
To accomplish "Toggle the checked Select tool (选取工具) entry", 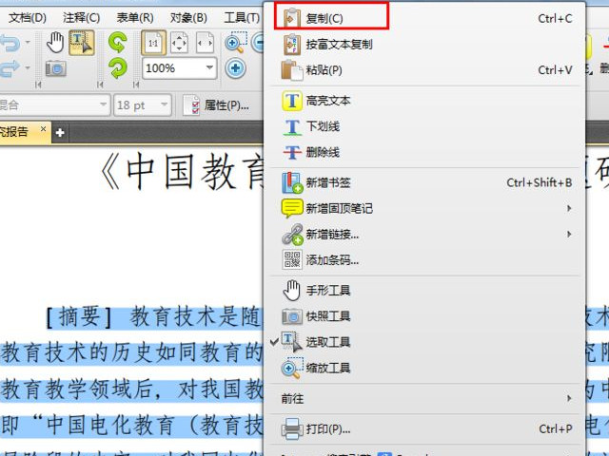I will coord(426,342).
